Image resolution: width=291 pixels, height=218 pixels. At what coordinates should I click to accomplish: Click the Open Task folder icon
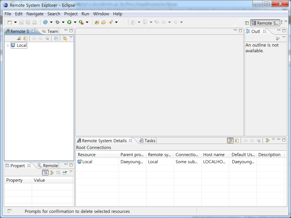(103, 22)
